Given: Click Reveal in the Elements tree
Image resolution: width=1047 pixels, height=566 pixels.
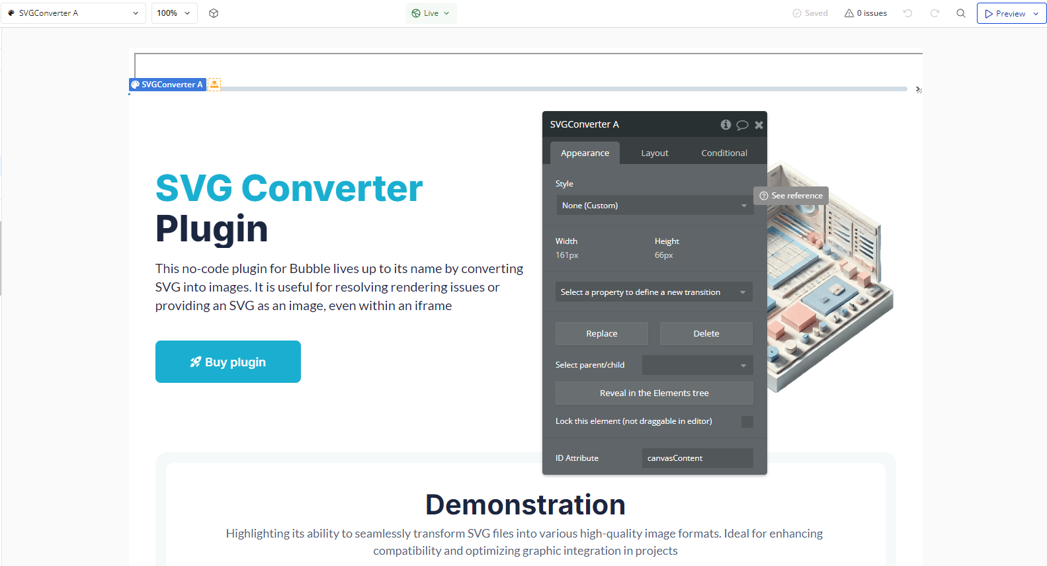Looking at the screenshot, I should pyautogui.click(x=653, y=393).
